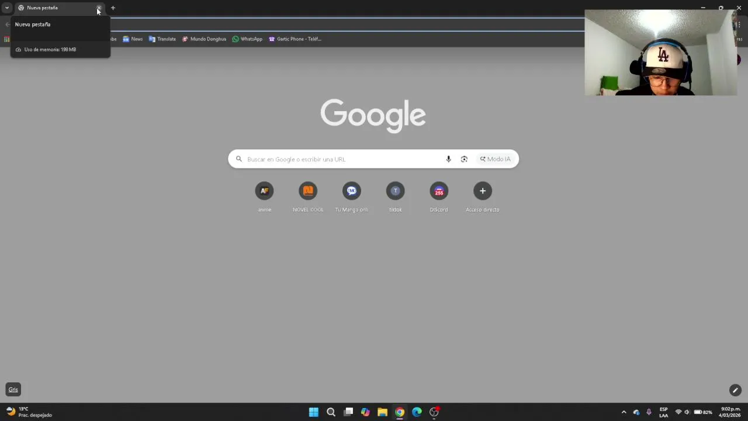
Task: Open the OBS icon on taskbar
Action: 434,412
